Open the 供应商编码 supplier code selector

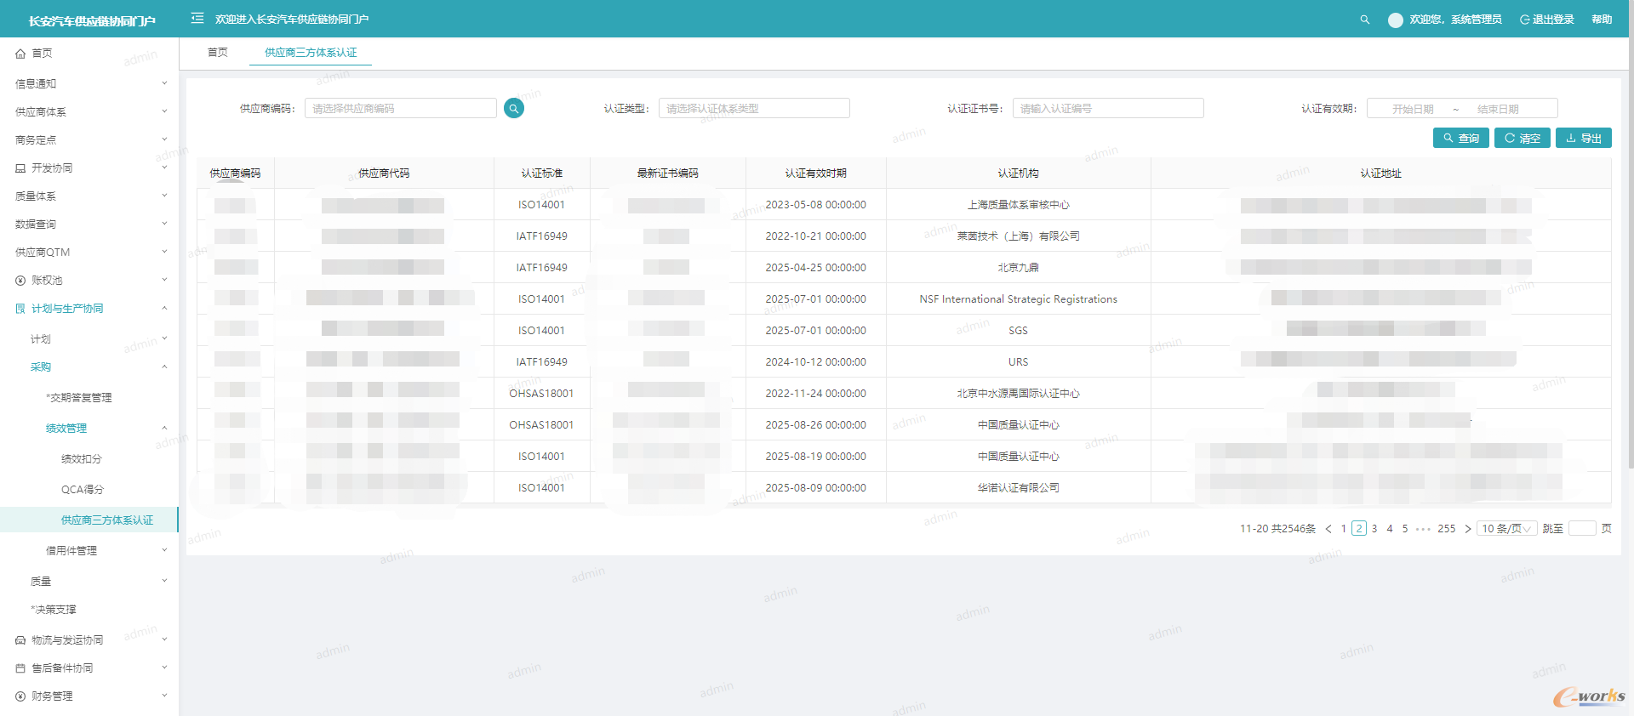[x=401, y=108]
